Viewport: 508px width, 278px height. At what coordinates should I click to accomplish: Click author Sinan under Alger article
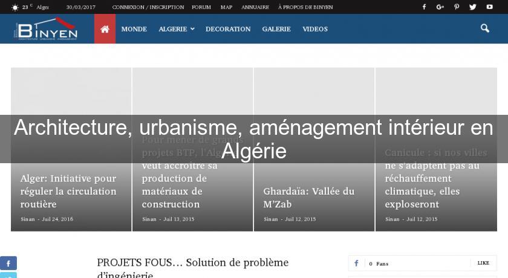(x=28, y=219)
